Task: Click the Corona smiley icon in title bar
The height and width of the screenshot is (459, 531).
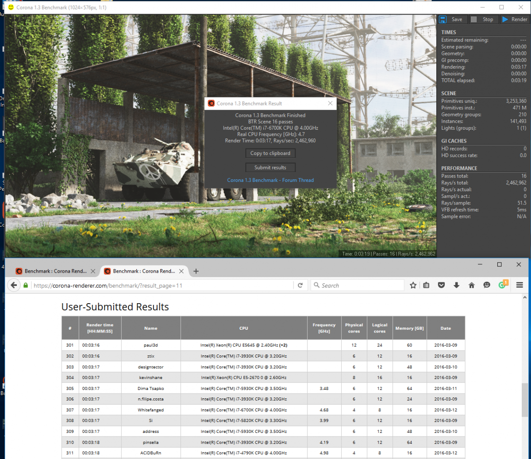Action: [x=11, y=7]
